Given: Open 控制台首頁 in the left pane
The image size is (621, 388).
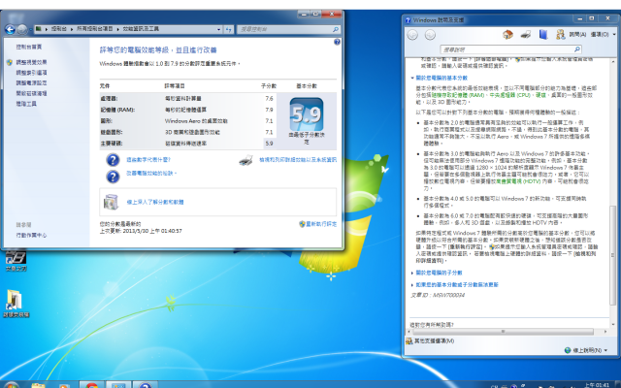Looking at the screenshot, I should (28, 47).
